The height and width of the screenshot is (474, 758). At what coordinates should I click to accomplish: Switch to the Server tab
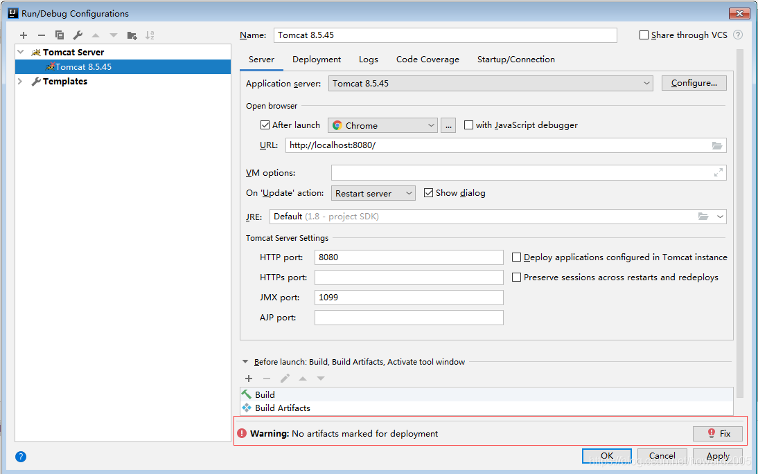261,60
